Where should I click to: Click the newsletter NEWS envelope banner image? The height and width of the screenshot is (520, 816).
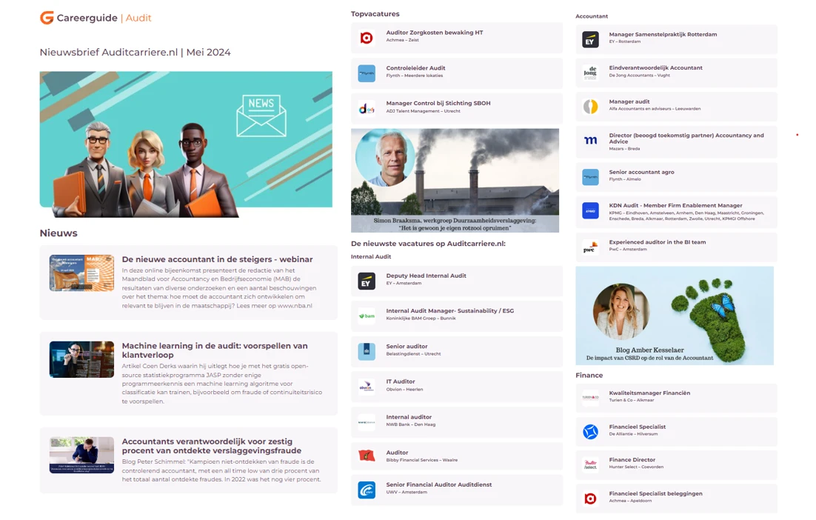(186, 144)
